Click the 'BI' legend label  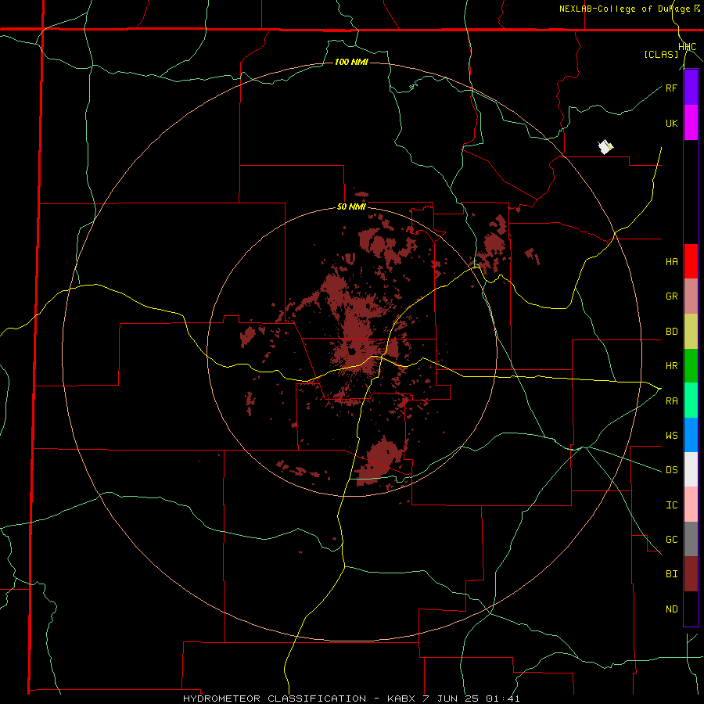pyautogui.click(x=671, y=574)
